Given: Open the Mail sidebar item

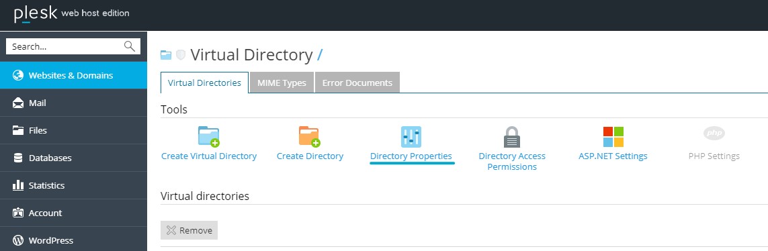Looking at the screenshot, I should coord(73,103).
